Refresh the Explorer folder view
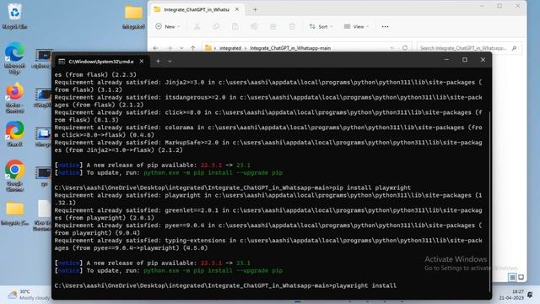Viewport: 540px width, 304px height. pos(405,48)
